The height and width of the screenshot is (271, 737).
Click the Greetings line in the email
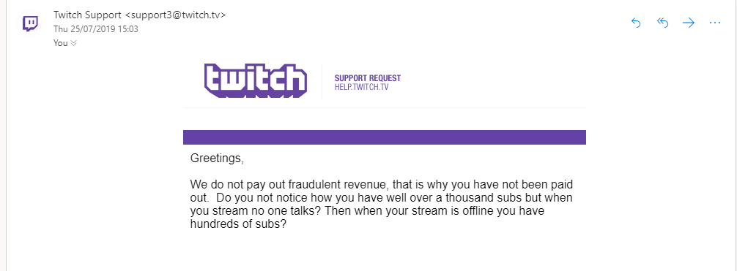click(x=217, y=159)
